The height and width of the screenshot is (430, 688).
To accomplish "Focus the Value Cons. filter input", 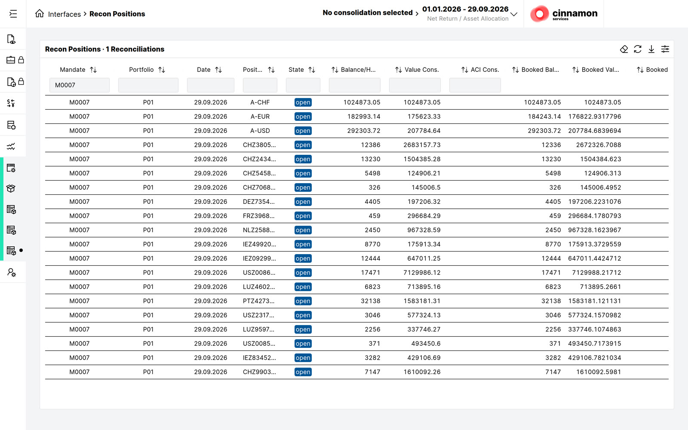I will tap(415, 85).
